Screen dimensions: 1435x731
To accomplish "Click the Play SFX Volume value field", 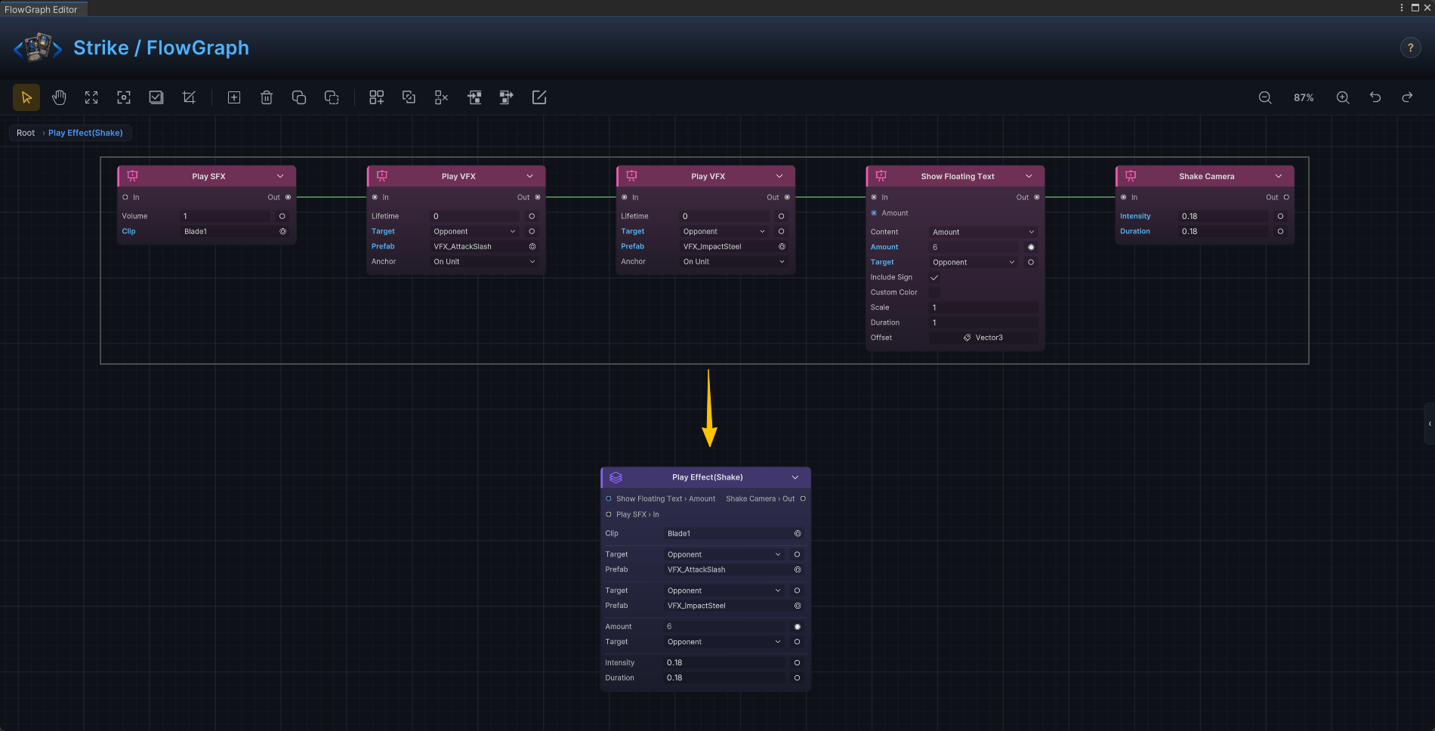I will point(226,216).
